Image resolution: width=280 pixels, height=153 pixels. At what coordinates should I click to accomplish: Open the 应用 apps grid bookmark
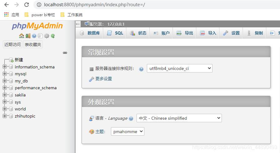click(x=12, y=15)
